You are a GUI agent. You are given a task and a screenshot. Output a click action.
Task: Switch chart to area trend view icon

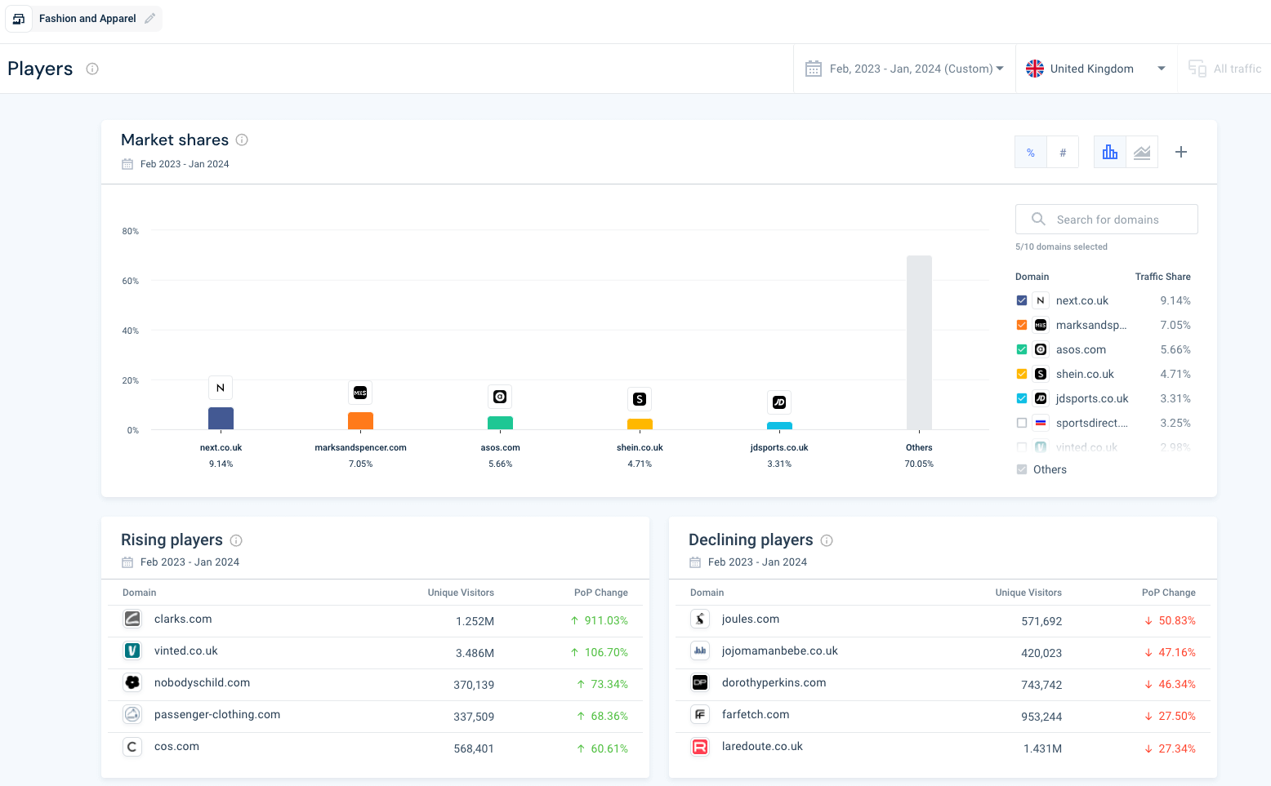click(x=1142, y=153)
